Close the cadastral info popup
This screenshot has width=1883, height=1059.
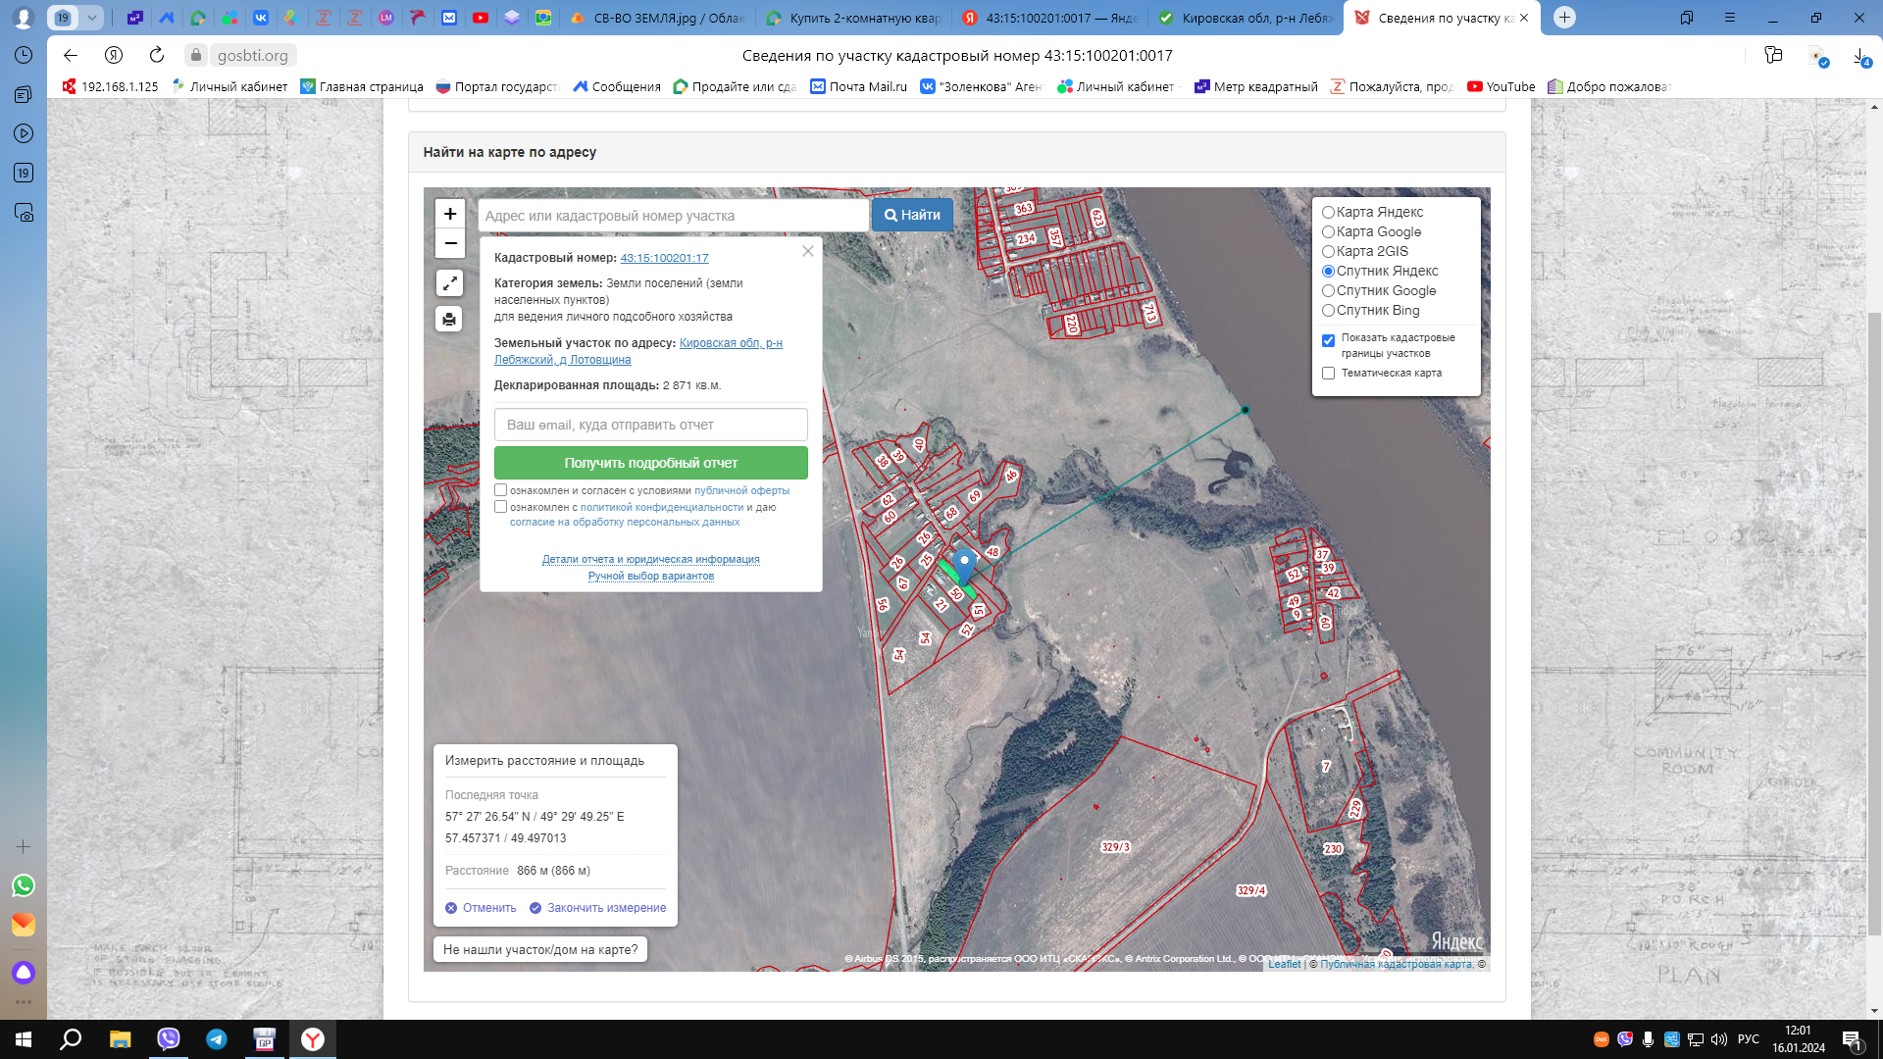coord(807,251)
